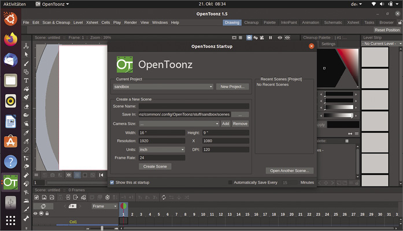
Task: Switch to the Animation room tab
Action: click(x=310, y=23)
